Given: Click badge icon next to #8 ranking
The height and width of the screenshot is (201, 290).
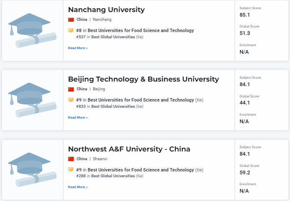Looking at the screenshot, I should tap(71, 30).
